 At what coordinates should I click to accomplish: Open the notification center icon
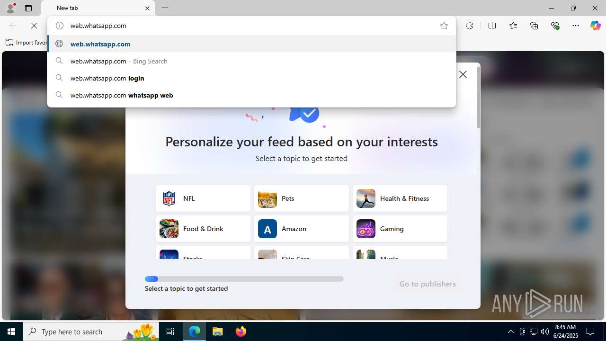pyautogui.click(x=591, y=332)
